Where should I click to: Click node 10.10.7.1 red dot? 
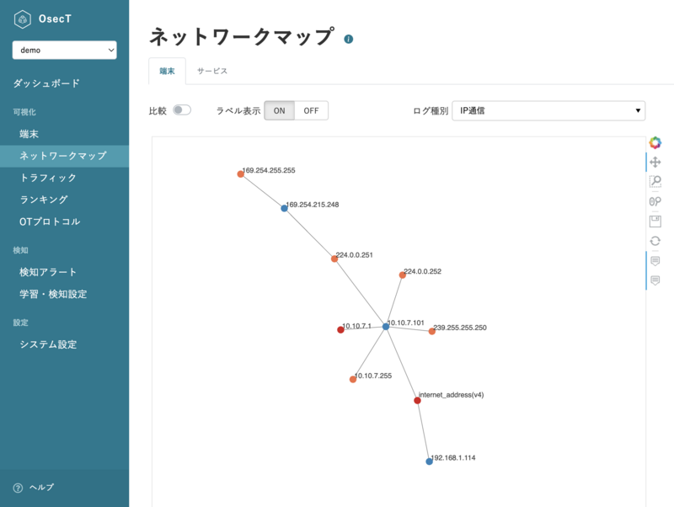pos(340,329)
